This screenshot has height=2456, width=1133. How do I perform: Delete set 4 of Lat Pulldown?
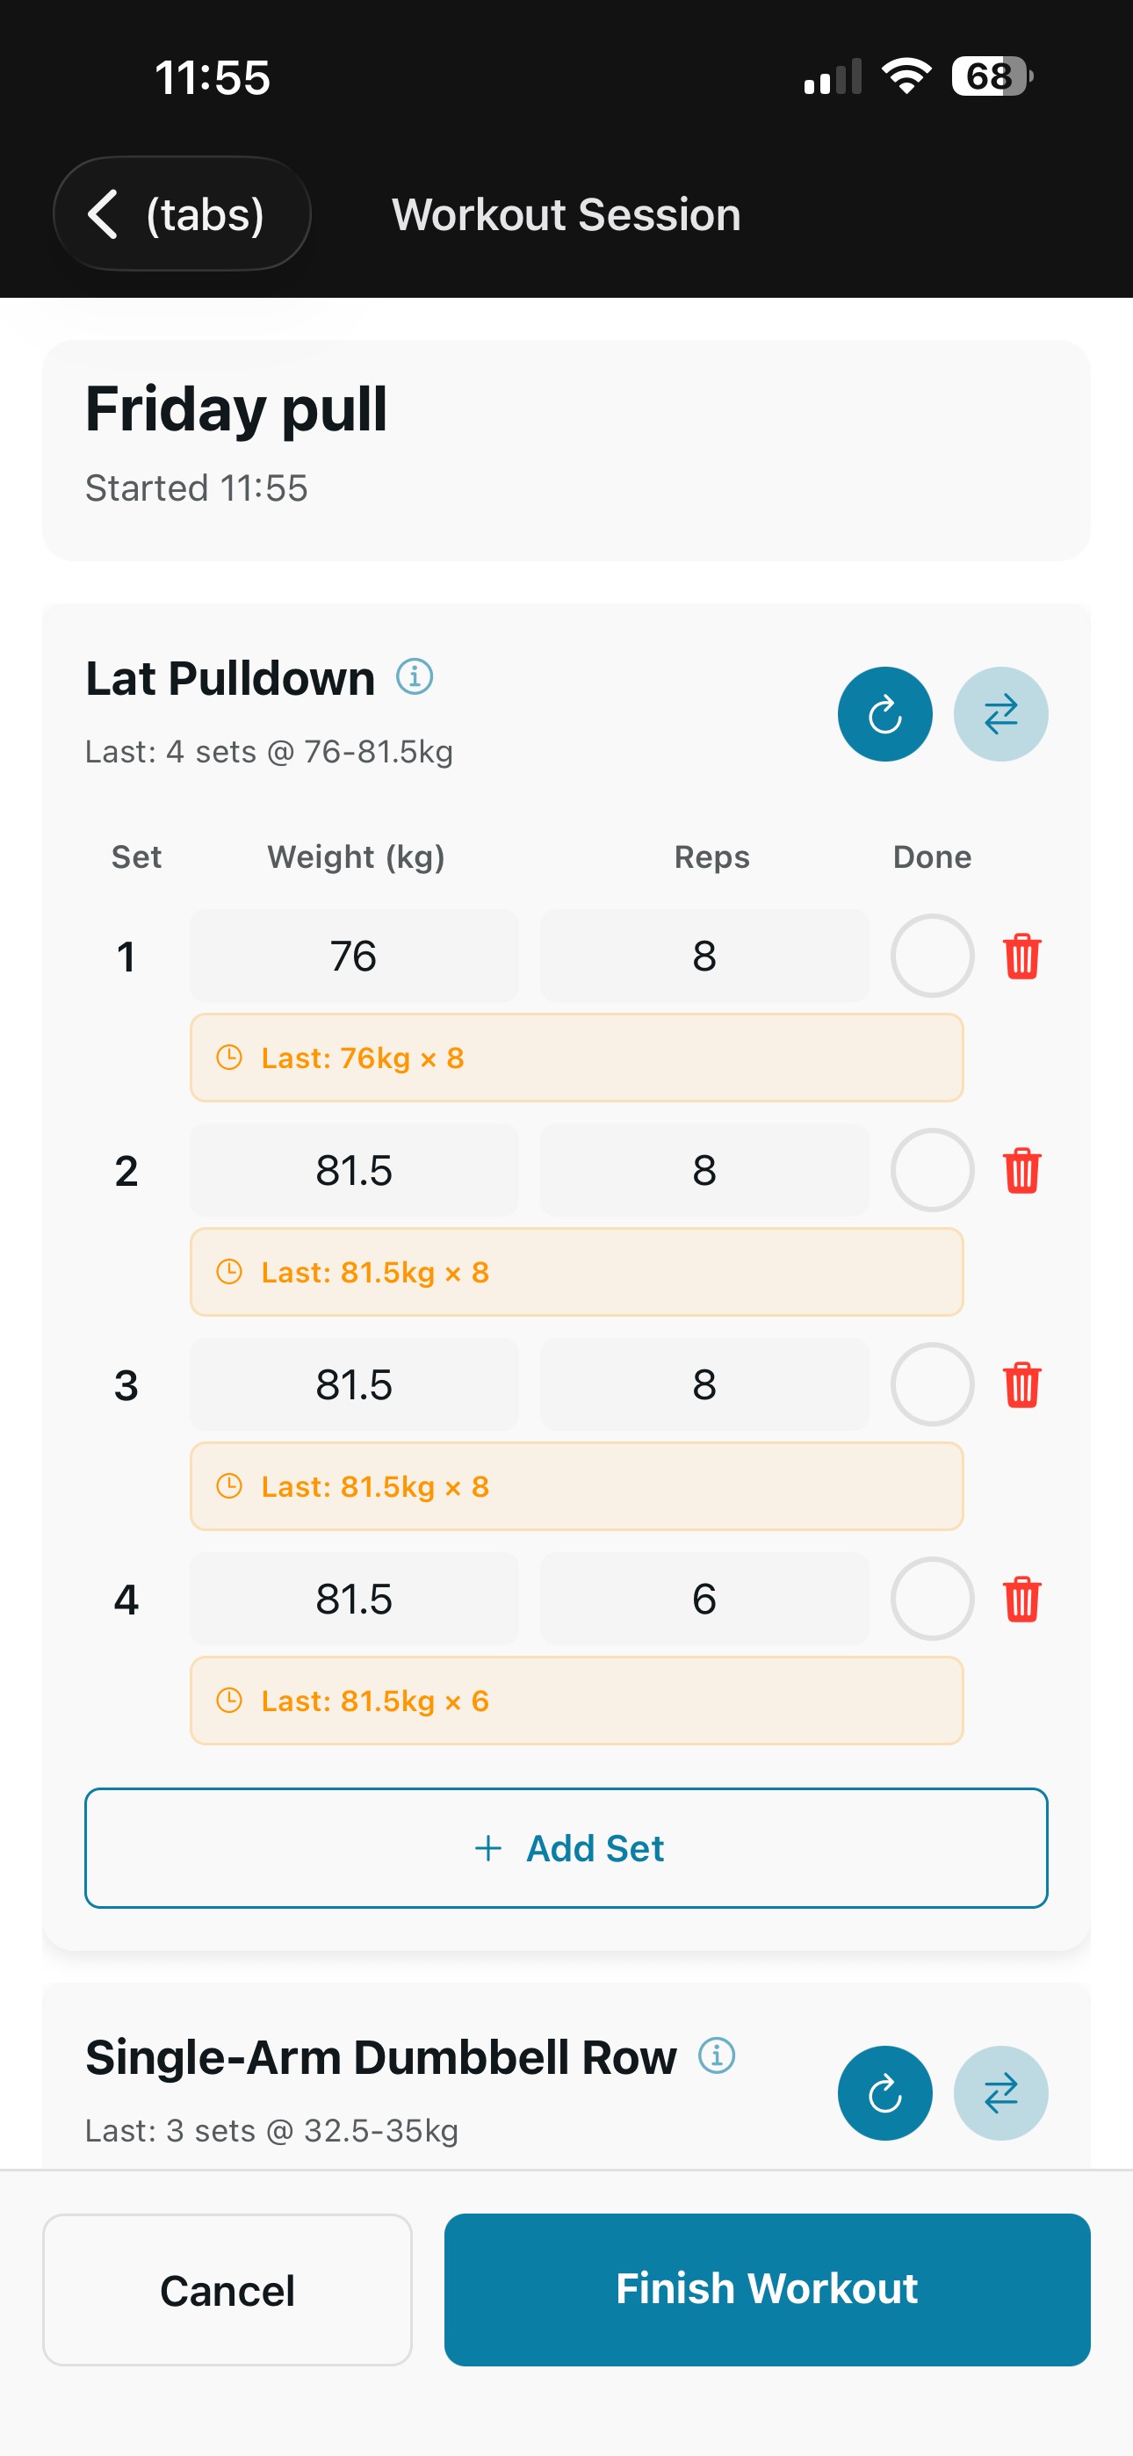[x=1021, y=1599]
